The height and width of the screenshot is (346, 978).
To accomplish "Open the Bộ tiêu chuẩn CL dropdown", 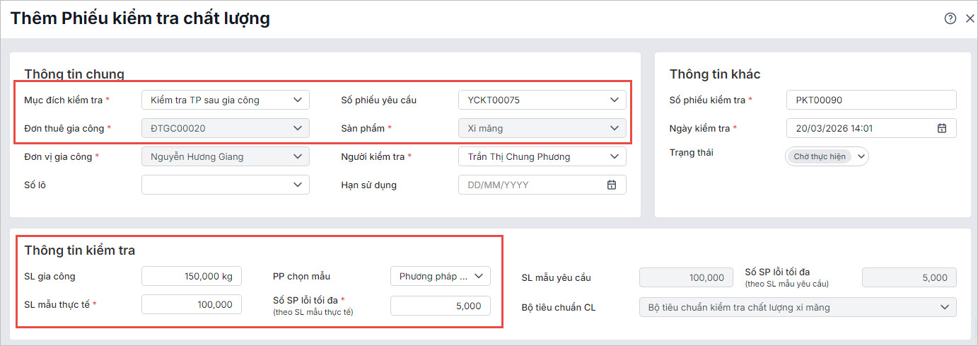I will click(x=945, y=307).
